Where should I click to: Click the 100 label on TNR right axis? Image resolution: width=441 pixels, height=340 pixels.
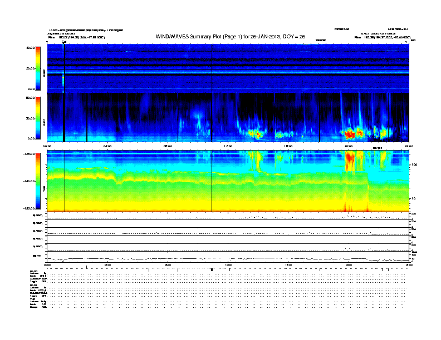(414, 164)
